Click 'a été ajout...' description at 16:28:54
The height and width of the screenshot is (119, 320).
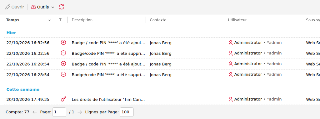pos(108,64)
